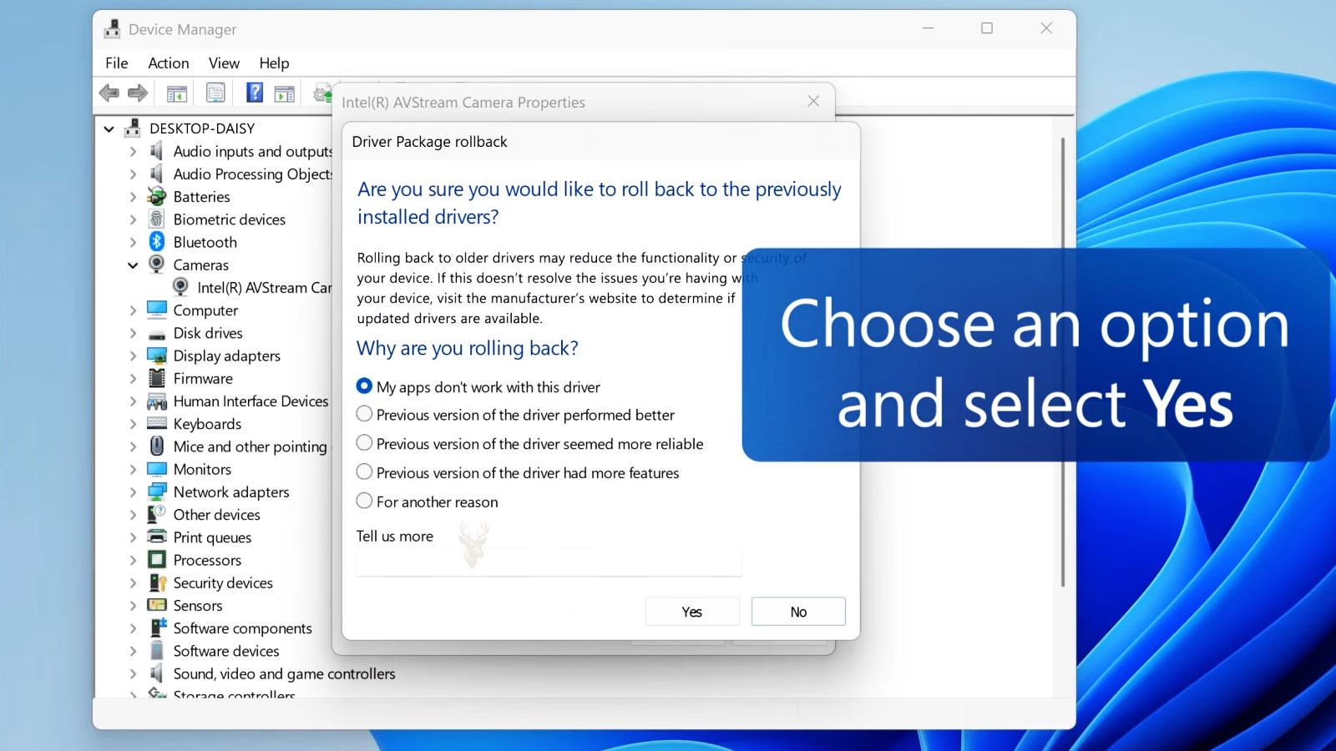Close the Intel(R) AVStream Camera Properties dialog
Viewport: 1336px width, 751px height.
point(813,101)
